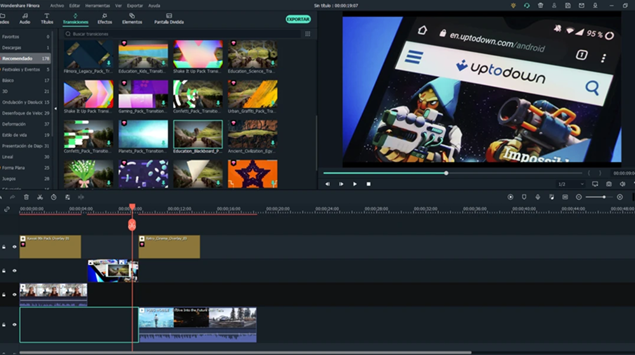Add a marker with the shield icon
Screen dimensions: 635x355
[x=524, y=197]
